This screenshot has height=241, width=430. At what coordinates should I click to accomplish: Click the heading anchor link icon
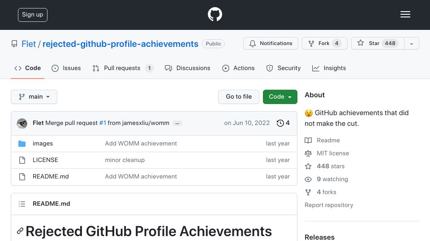[x=20, y=231]
